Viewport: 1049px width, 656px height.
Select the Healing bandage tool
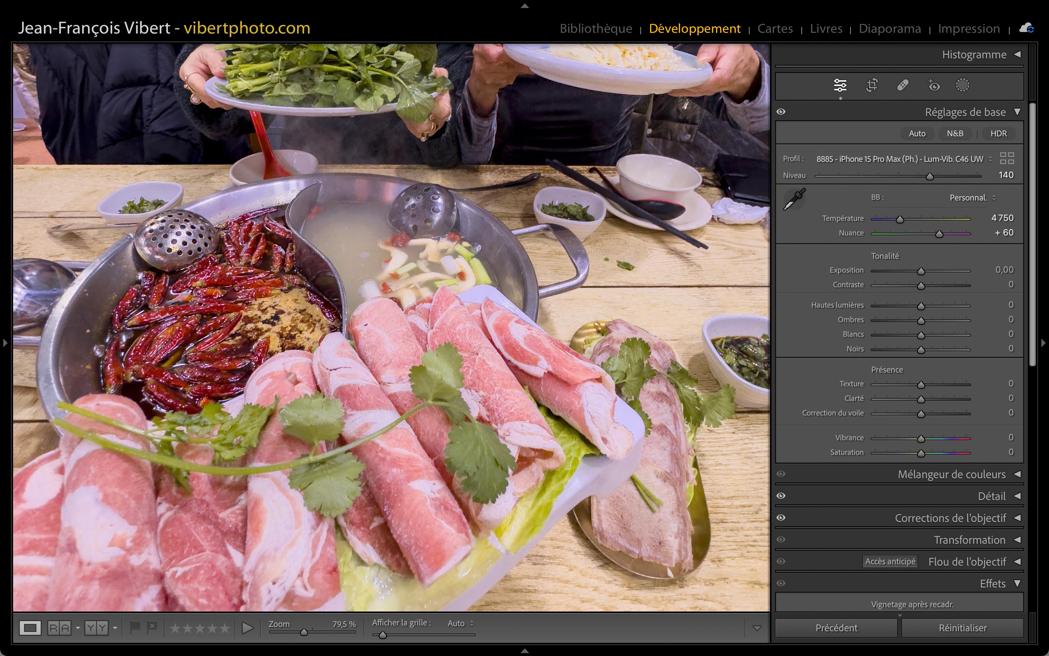click(903, 86)
